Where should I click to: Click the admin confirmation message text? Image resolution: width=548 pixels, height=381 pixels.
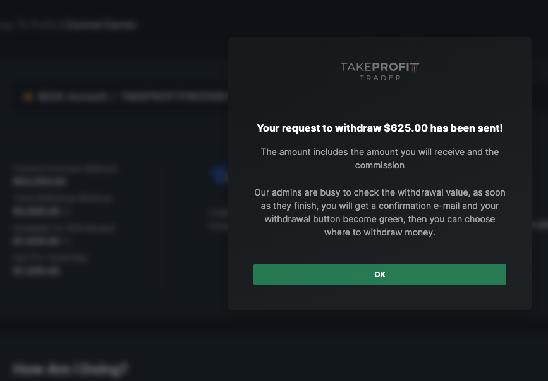click(379, 213)
